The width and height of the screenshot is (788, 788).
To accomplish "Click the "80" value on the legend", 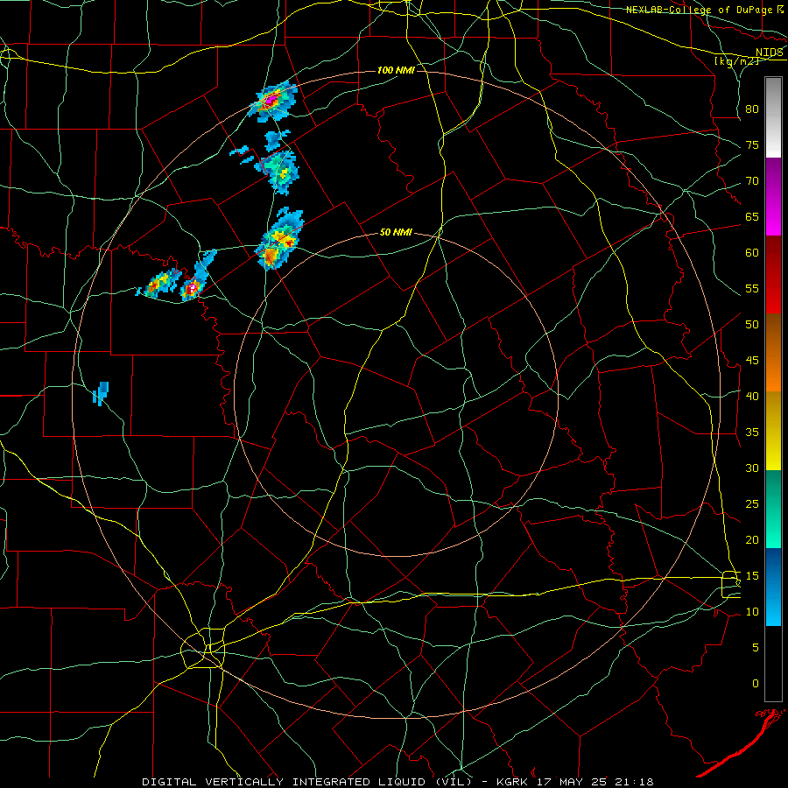I will point(752,109).
